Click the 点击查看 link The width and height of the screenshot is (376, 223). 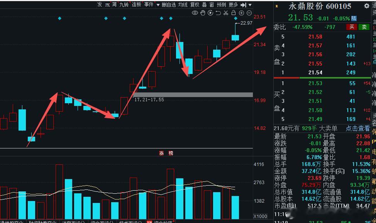tap(358, 129)
